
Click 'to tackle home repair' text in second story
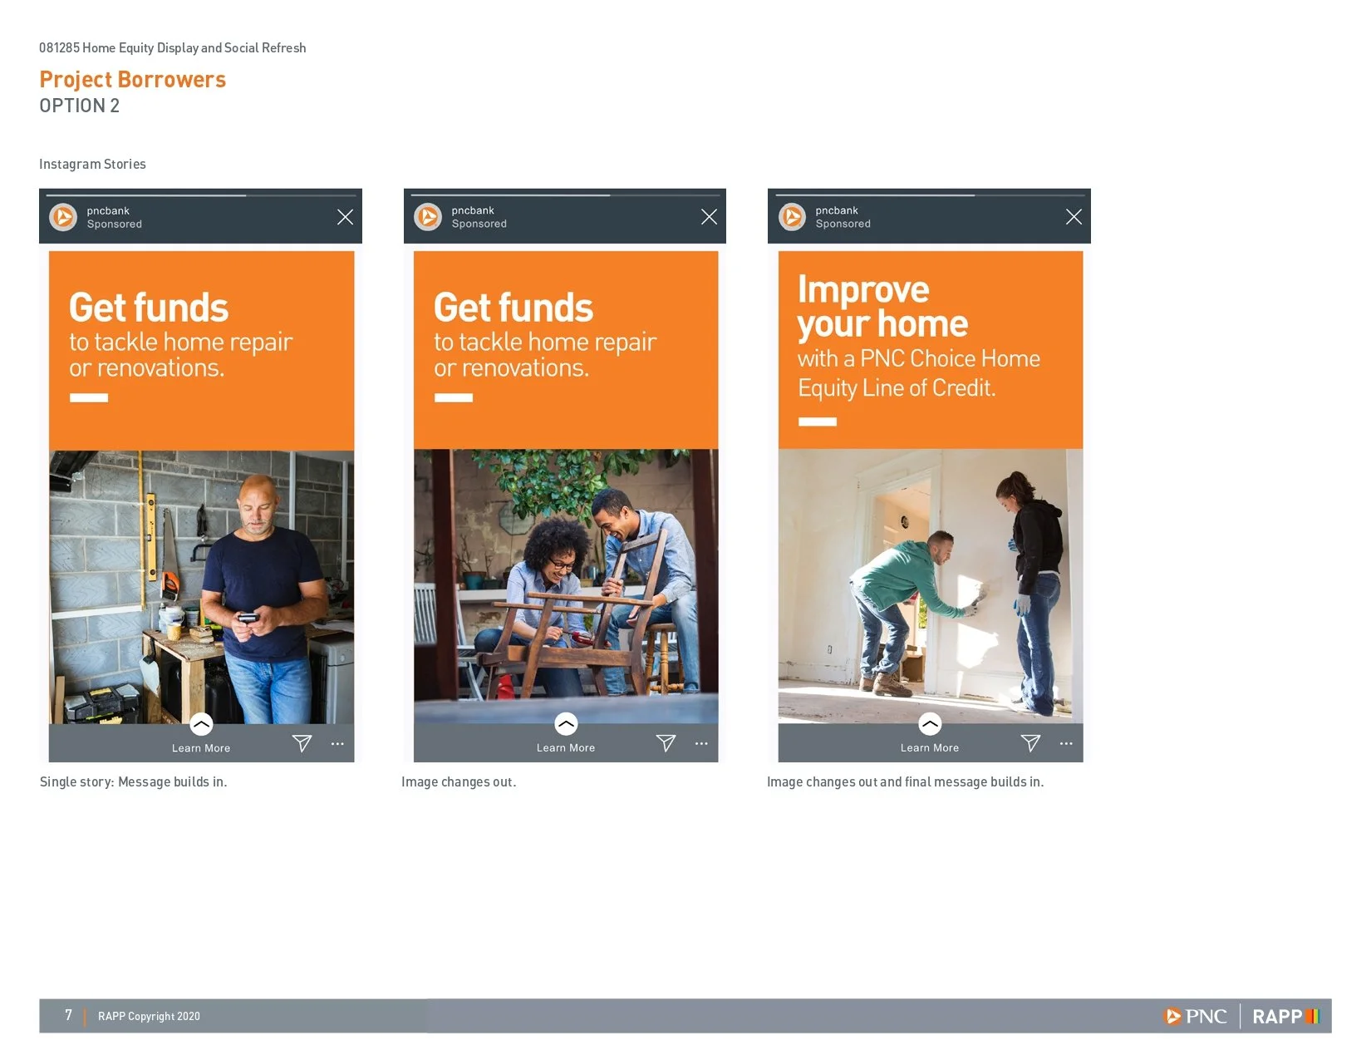coord(545,342)
